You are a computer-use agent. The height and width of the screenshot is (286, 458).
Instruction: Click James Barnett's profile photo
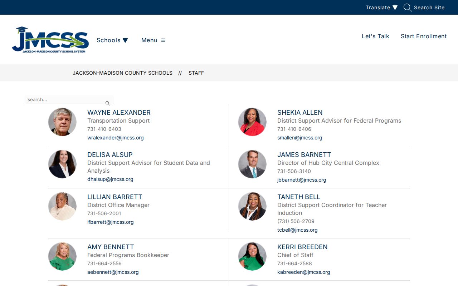coord(252,164)
